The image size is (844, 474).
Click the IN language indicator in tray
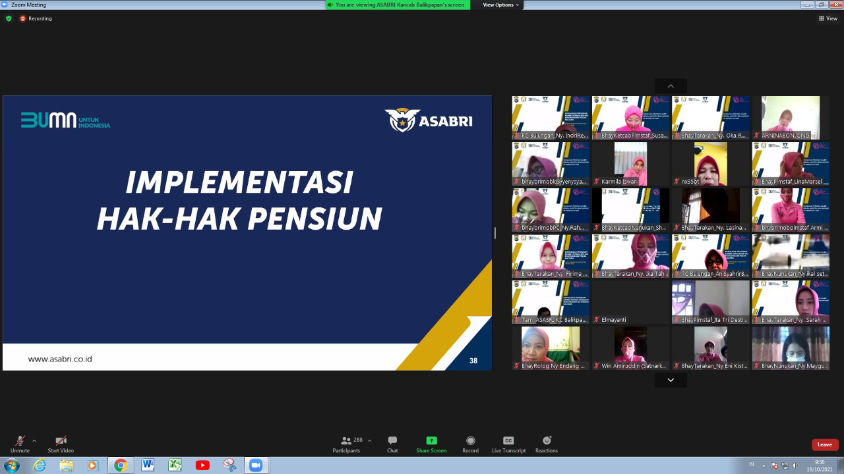coord(751,465)
